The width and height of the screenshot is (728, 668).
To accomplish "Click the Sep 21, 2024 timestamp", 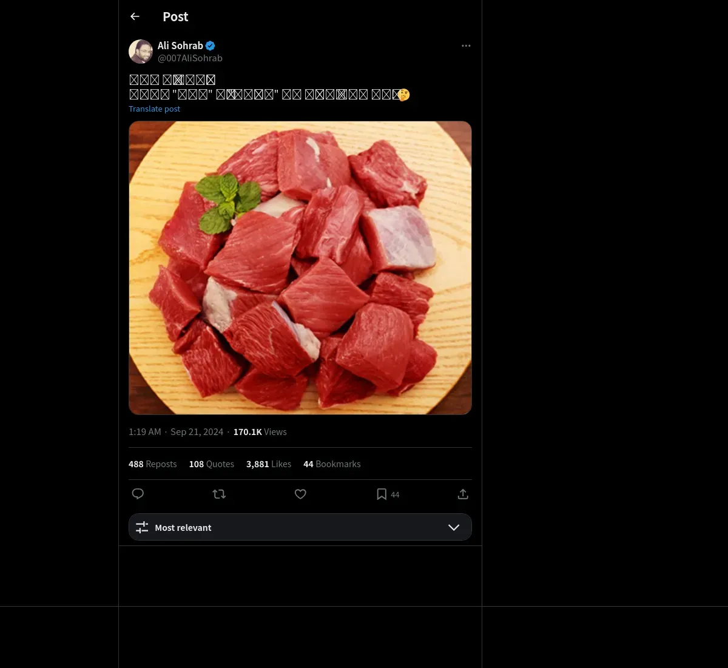I will click(x=197, y=432).
